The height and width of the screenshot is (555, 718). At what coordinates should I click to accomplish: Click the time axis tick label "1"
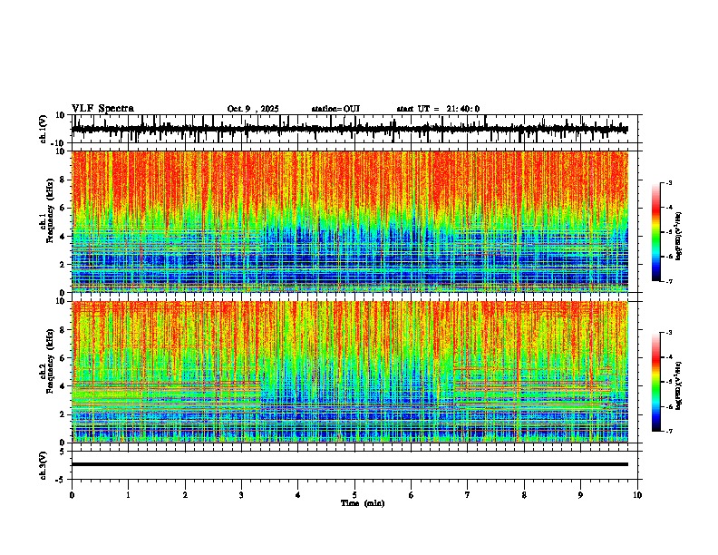click(x=128, y=495)
